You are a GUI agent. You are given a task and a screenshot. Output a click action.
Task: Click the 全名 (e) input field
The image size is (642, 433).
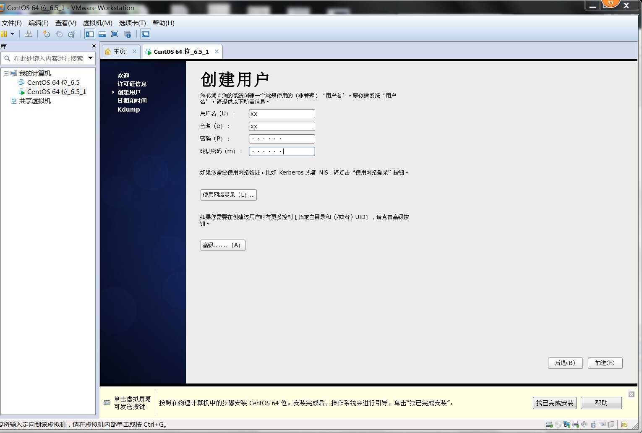pos(282,126)
